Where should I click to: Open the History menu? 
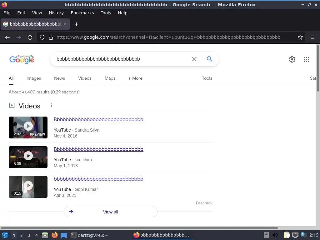click(56, 13)
